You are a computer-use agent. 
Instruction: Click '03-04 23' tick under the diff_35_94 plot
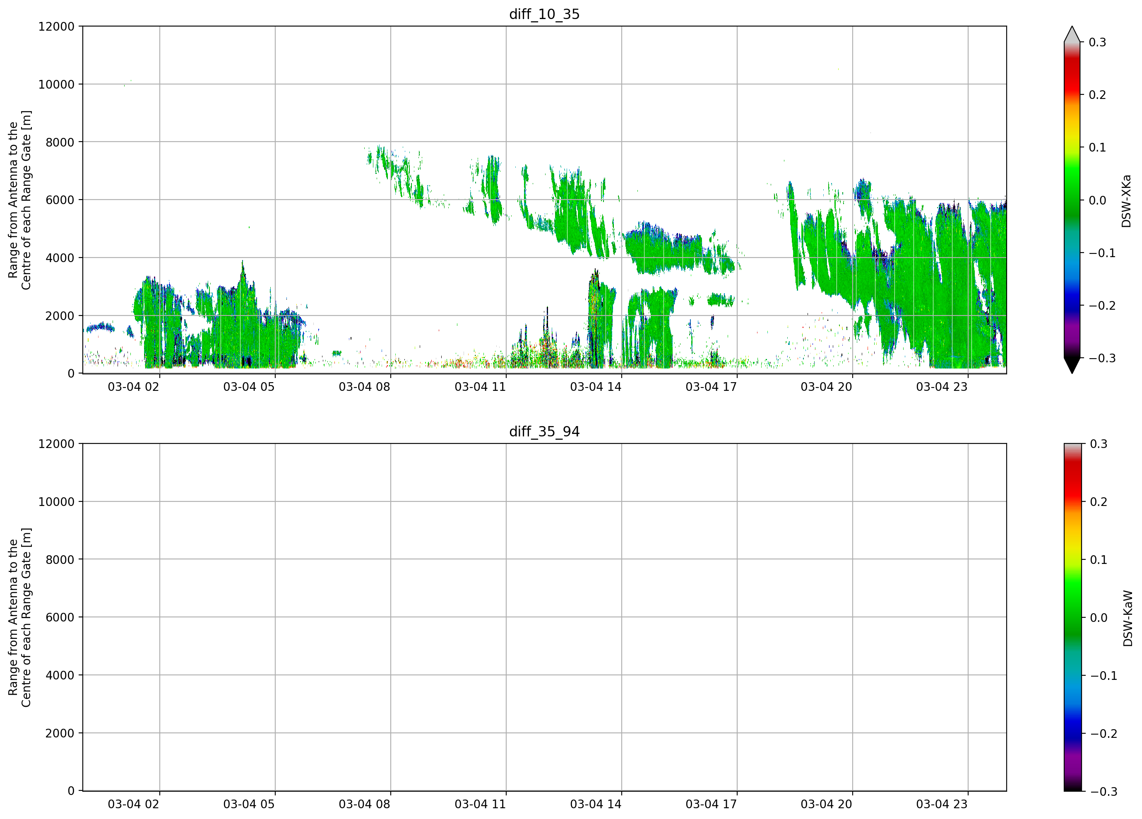tap(942, 805)
